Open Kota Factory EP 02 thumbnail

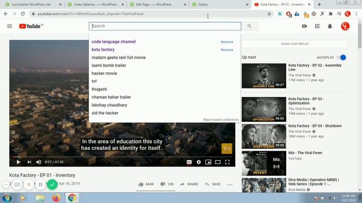pos(264,76)
